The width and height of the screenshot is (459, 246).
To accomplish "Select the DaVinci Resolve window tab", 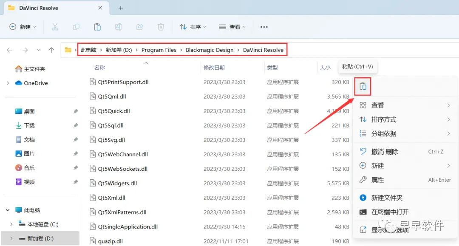I will (57, 8).
